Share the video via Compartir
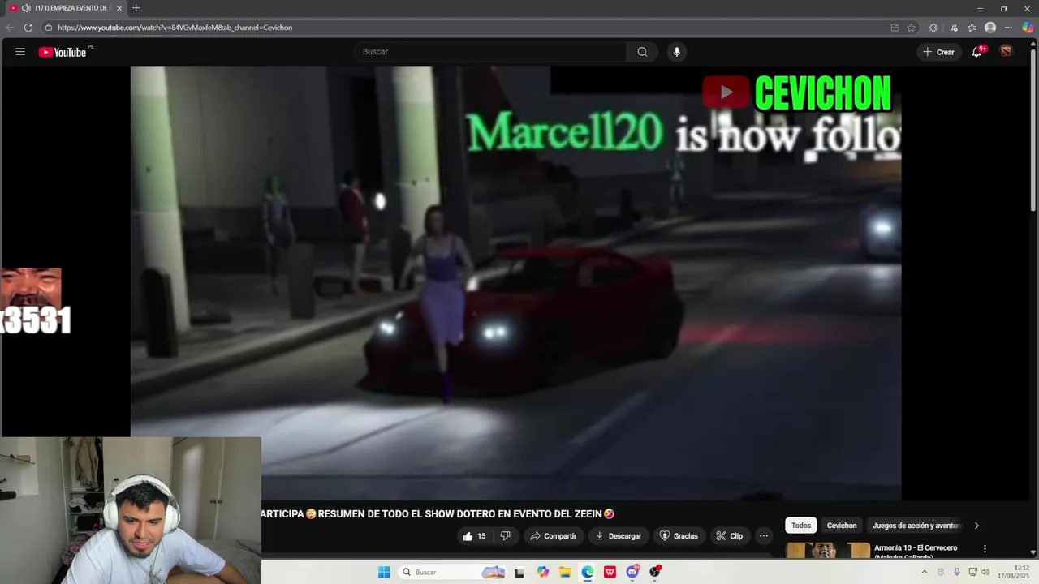Image resolution: width=1039 pixels, height=584 pixels. coord(553,536)
